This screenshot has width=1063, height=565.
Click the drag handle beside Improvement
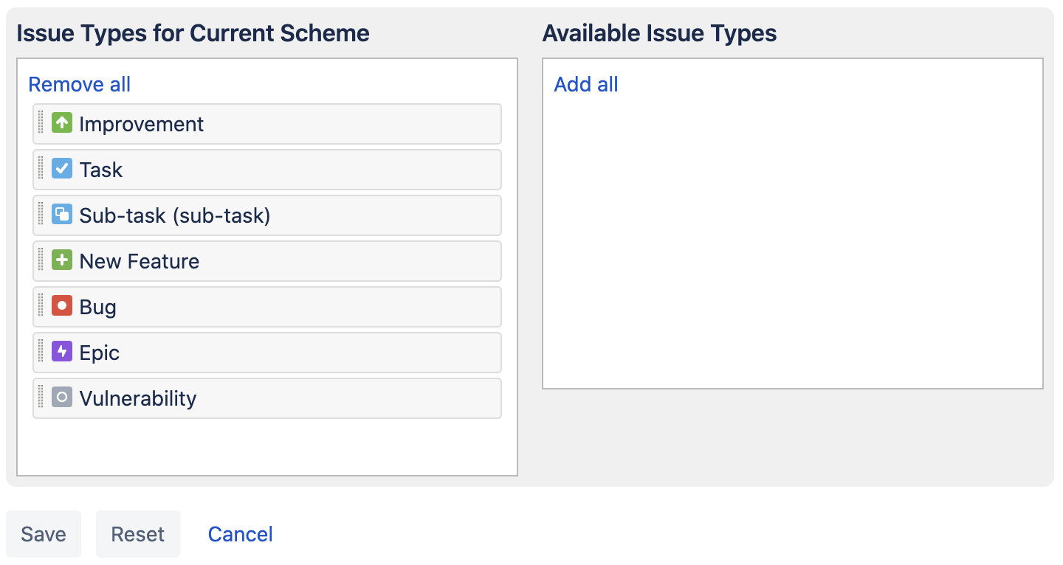click(41, 124)
